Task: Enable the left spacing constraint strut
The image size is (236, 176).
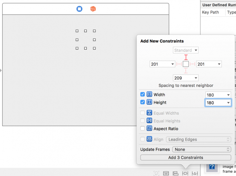Action: [179, 64]
